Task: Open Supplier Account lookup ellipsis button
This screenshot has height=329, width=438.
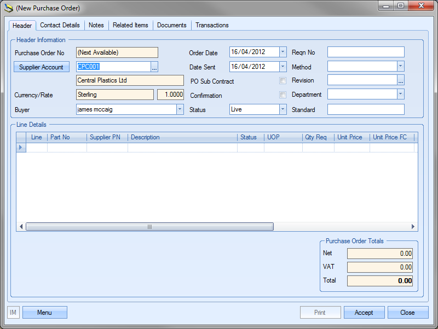Action: click(154, 67)
